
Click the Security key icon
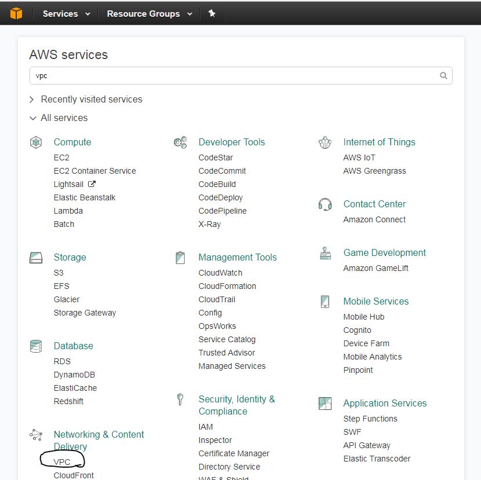click(x=180, y=400)
